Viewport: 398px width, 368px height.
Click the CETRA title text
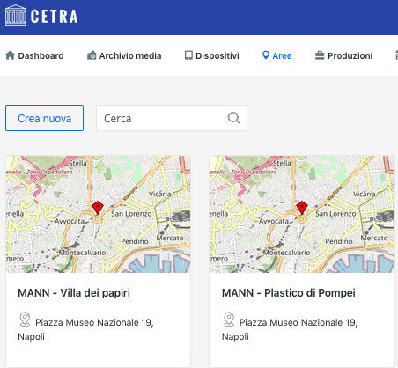pos(55,16)
